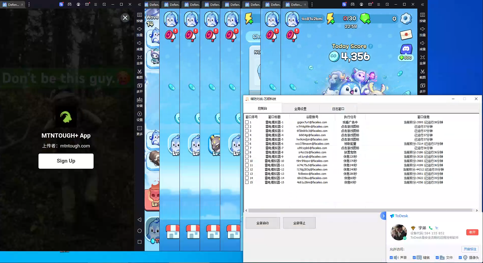The image size is (483, 263).
Task: Switch to the 日志窗口 tab
Action: (338, 109)
